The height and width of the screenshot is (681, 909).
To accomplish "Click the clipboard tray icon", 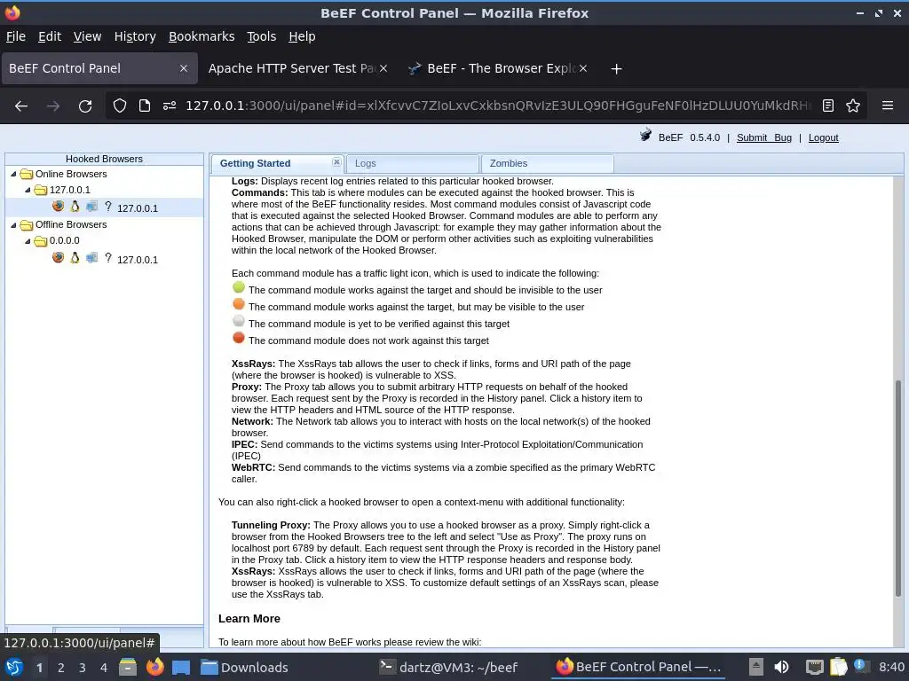I will pyautogui.click(x=838, y=667).
